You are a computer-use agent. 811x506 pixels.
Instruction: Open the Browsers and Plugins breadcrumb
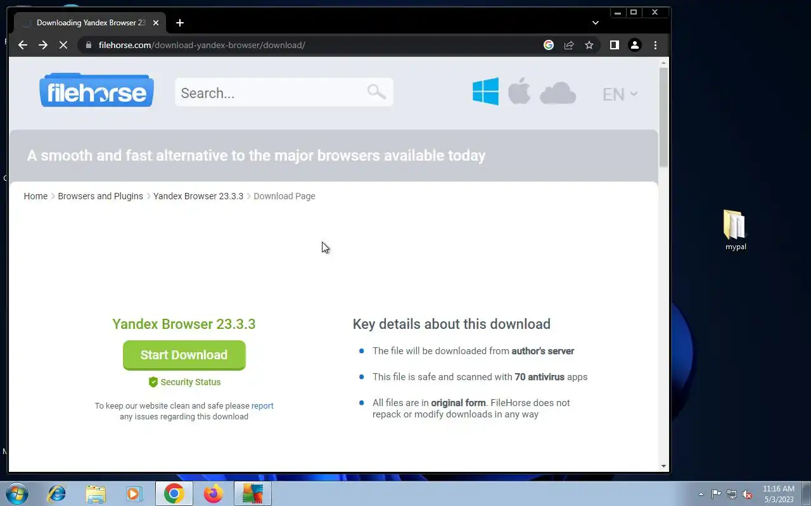[x=100, y=196]
